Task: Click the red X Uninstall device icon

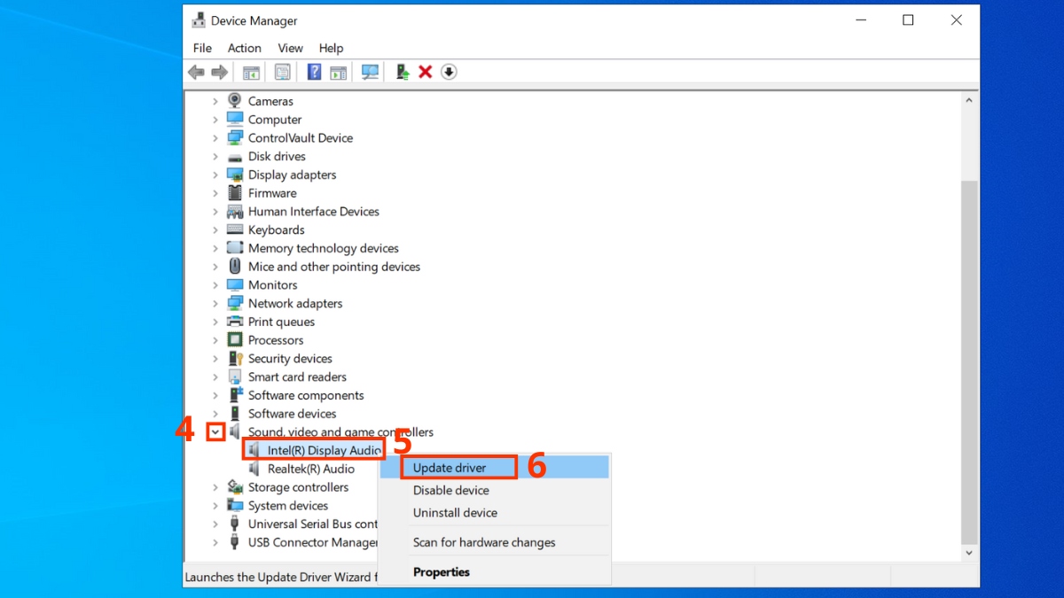Action: click(426, 72)
